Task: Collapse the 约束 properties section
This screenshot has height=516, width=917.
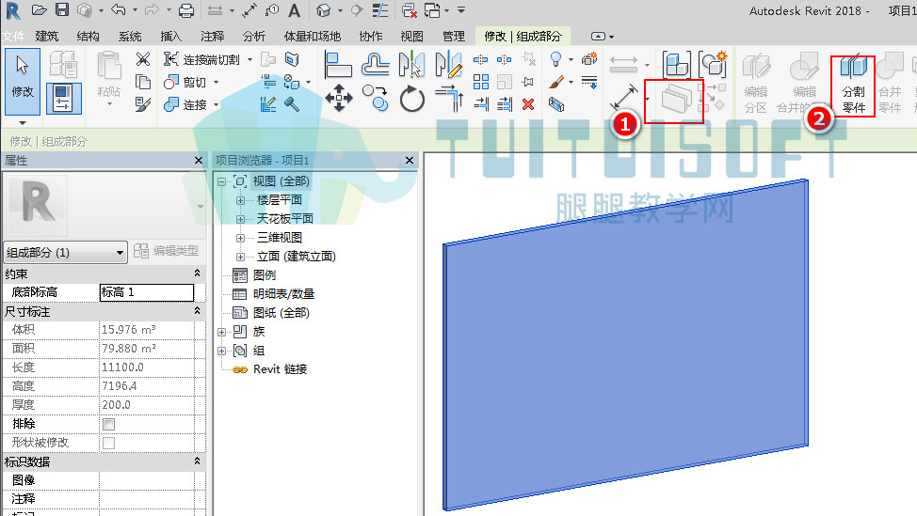Action: pos(198,274)
